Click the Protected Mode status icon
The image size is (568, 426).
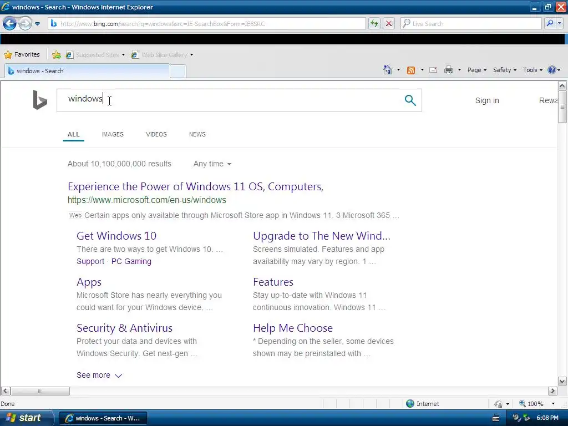point(498,404)
